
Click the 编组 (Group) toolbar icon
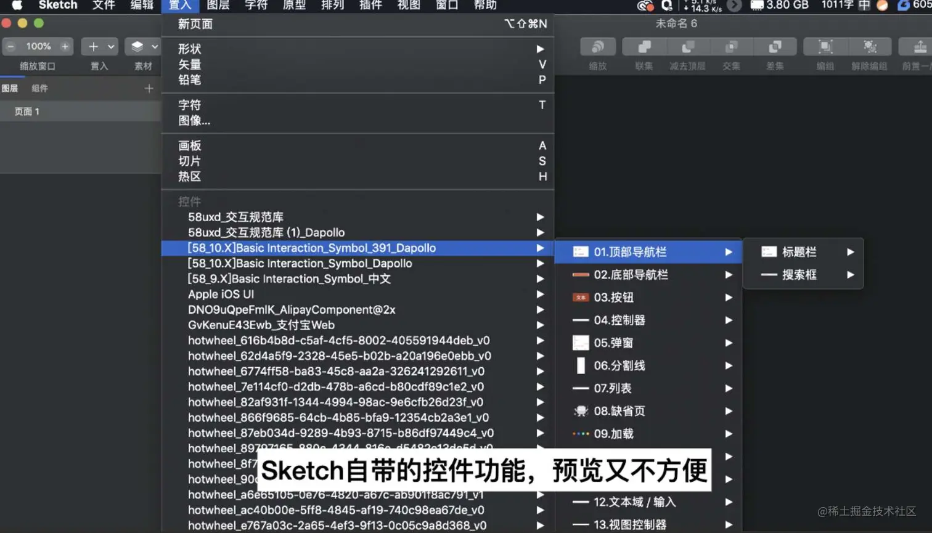pos(824,46)
